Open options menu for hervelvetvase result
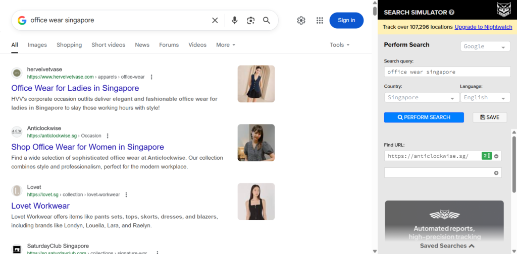The height and width of the screenshot is (254, 517). coord(151,77)
